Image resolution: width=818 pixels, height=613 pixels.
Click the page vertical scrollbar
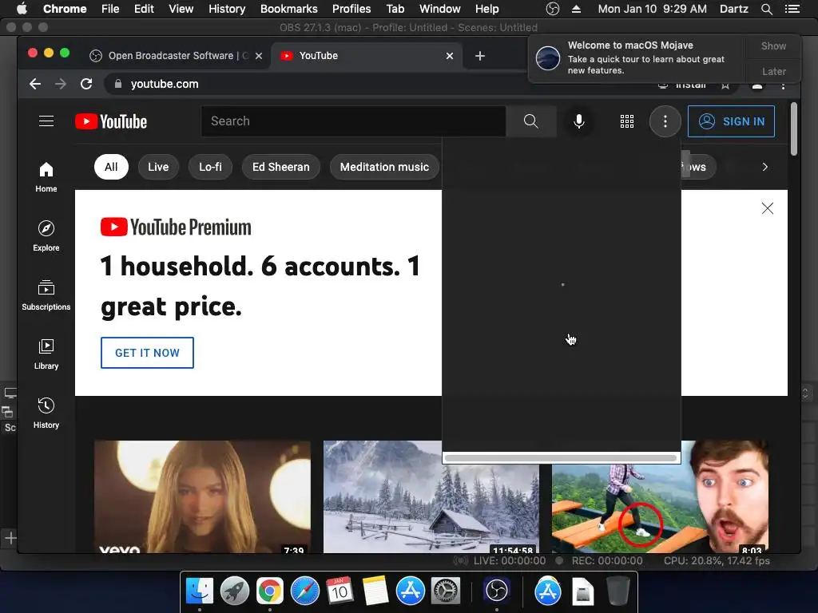(793, 129)
